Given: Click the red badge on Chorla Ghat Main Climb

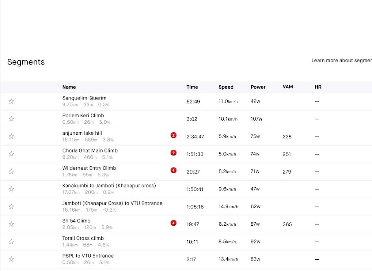Looking at the screenshot, I should pos(173,153).
